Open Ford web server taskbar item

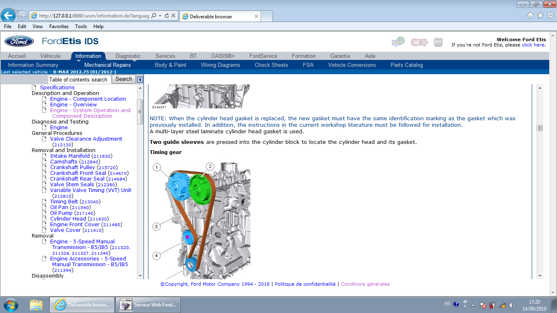tap(148, 305)
